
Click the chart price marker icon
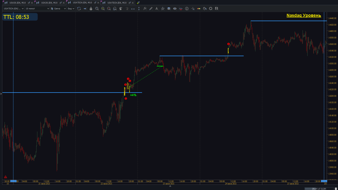pyautogui.click(x=181, y=9)
